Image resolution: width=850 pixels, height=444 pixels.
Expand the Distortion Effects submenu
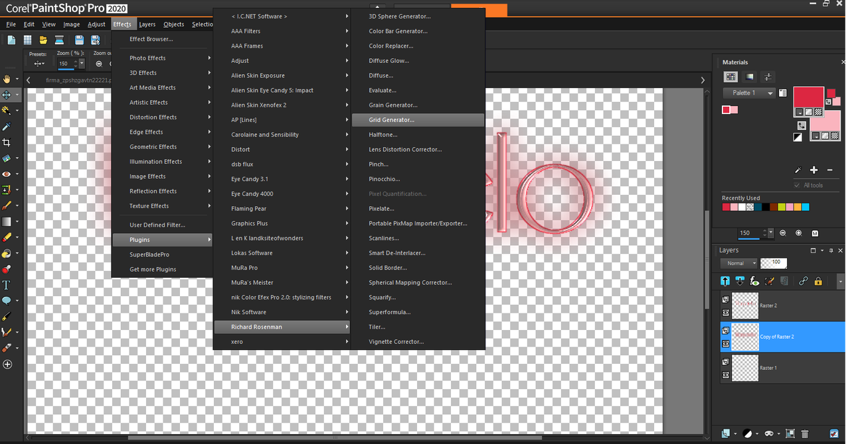pyautogui.click(x=162, y=117)
